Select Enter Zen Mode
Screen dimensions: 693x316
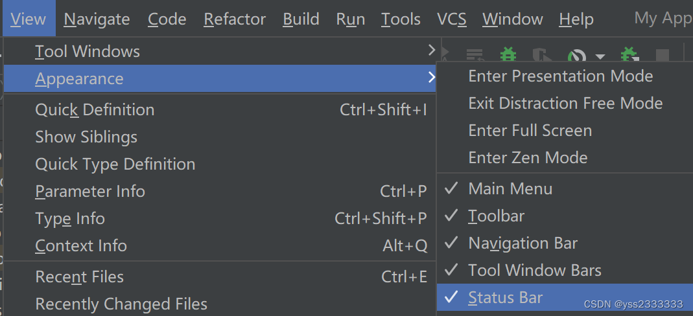(x=528, y=158)
